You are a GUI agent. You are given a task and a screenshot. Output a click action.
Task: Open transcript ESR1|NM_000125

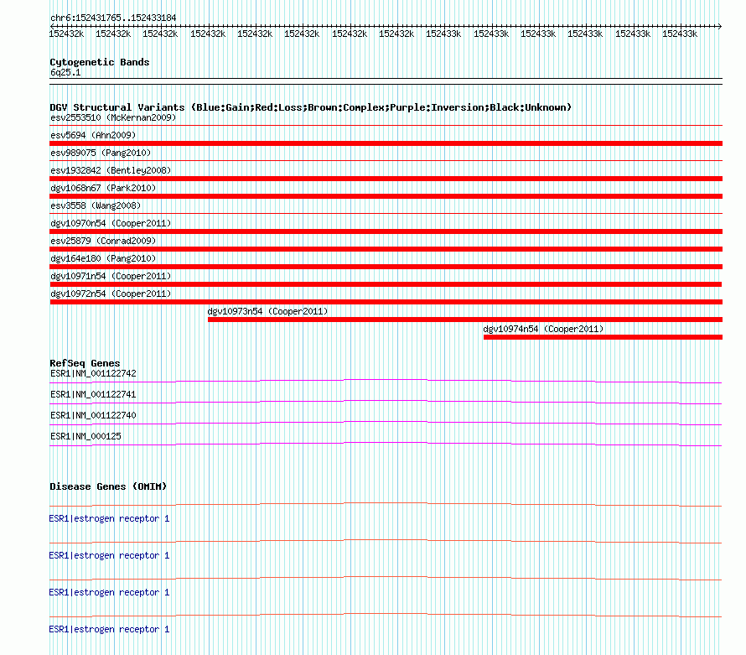pos(85,436)
